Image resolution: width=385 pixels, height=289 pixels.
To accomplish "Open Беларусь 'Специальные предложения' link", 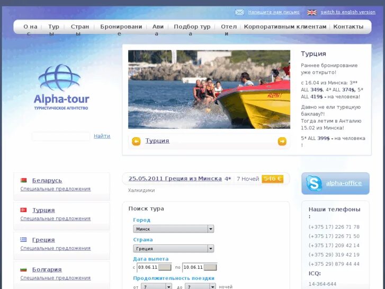I will point(56,189).
